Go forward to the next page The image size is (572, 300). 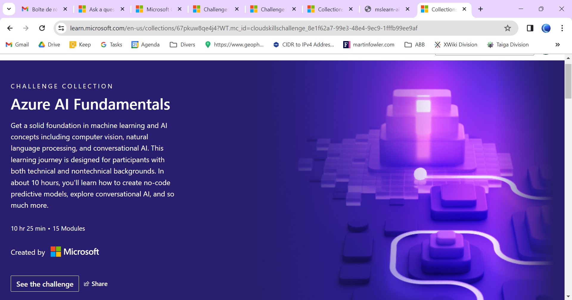(x=26, y=28)
